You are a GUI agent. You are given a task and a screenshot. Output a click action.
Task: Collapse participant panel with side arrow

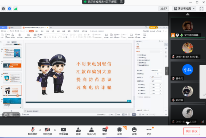(167, 71)
